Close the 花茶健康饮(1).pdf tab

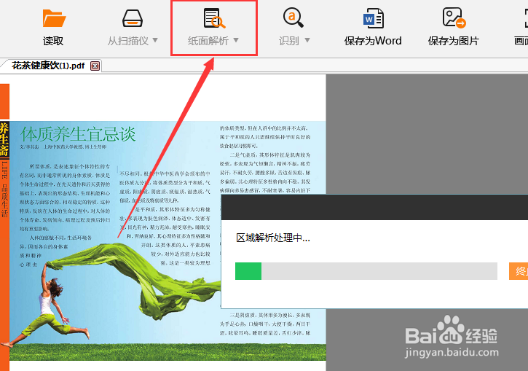click(95, 66)
